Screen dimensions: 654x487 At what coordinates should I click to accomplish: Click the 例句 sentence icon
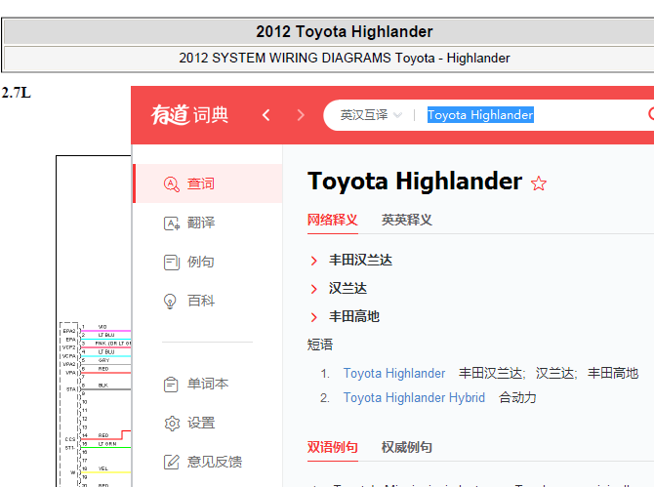coord(172,263)
